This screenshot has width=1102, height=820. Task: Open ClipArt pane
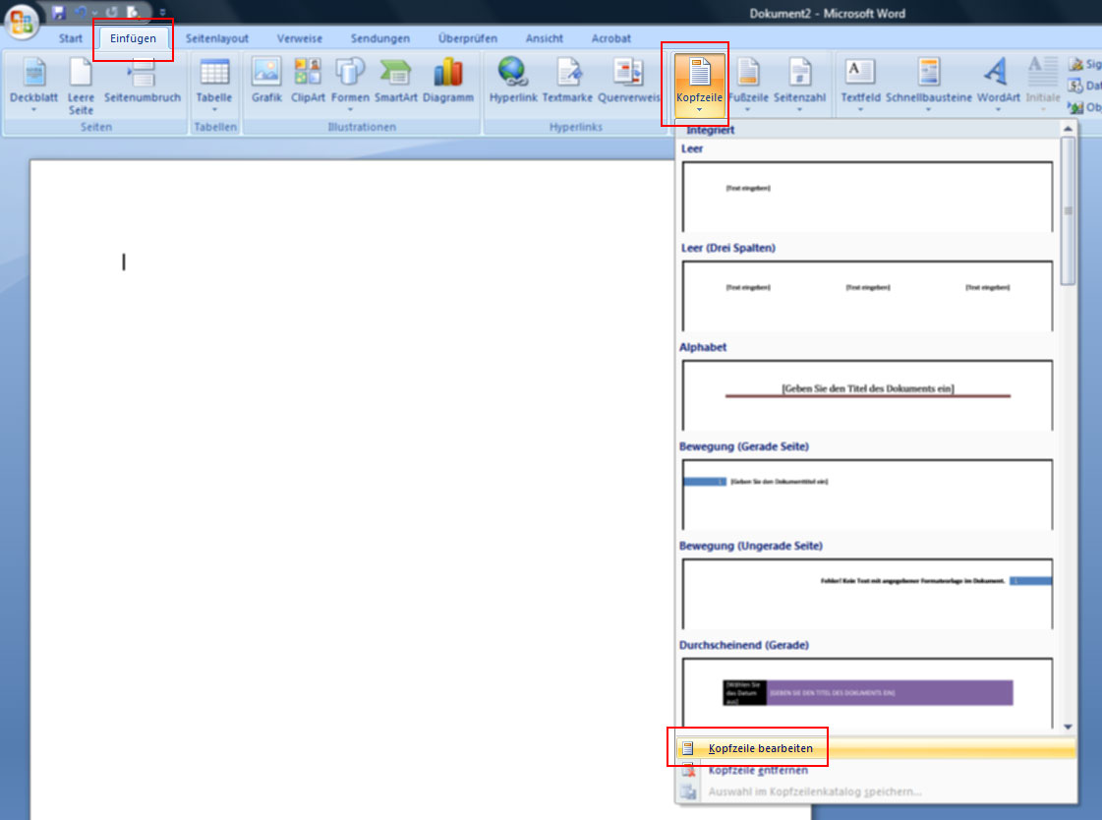(x=308, y=81)
